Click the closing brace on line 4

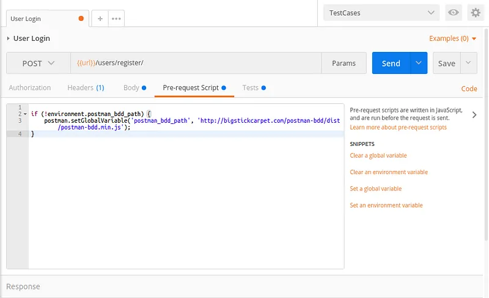(32, 134)
